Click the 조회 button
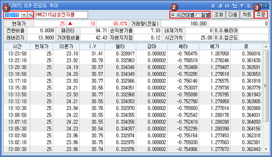 219,15
